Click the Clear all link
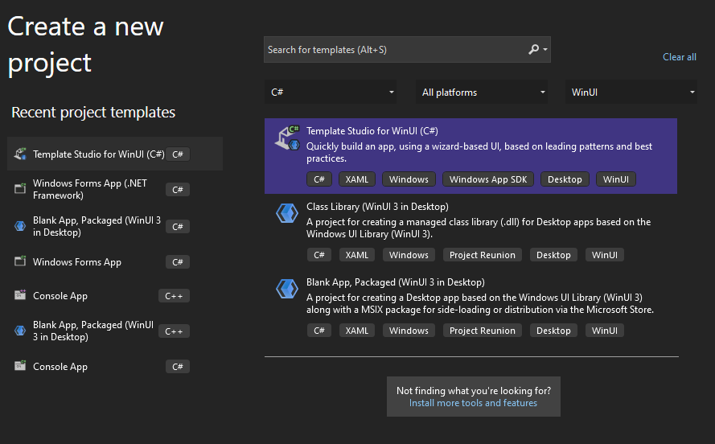Viewport: 715px width, 444px height. pyautogui.click(x=680, y=57)
